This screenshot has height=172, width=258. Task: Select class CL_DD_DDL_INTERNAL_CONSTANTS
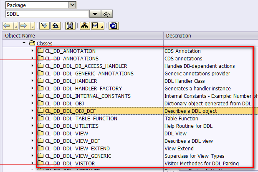(88, 96)
